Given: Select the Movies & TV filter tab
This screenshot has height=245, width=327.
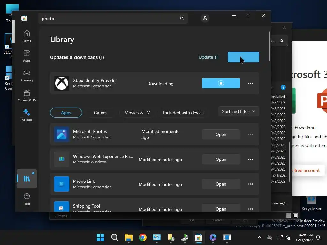Looking at the screenshot, I should [x=137, y=113].
